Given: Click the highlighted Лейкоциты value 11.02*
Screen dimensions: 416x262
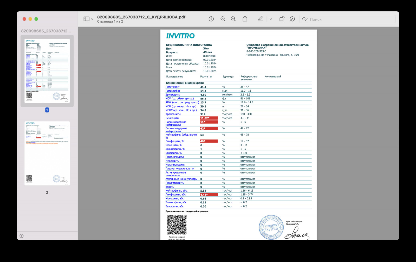Looking at the screenshot, I should click(x=209, y=118).
